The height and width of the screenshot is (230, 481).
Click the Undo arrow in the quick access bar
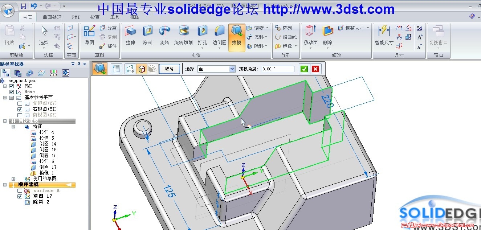34,6
